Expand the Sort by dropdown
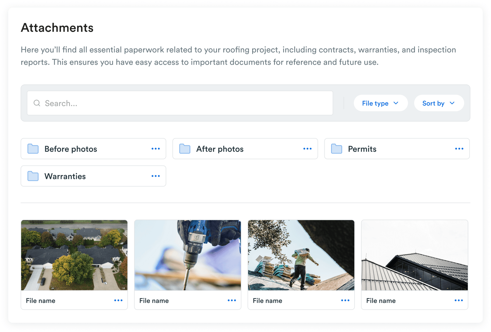Viewport: 491px width, 332px height. tap(439, 103)
